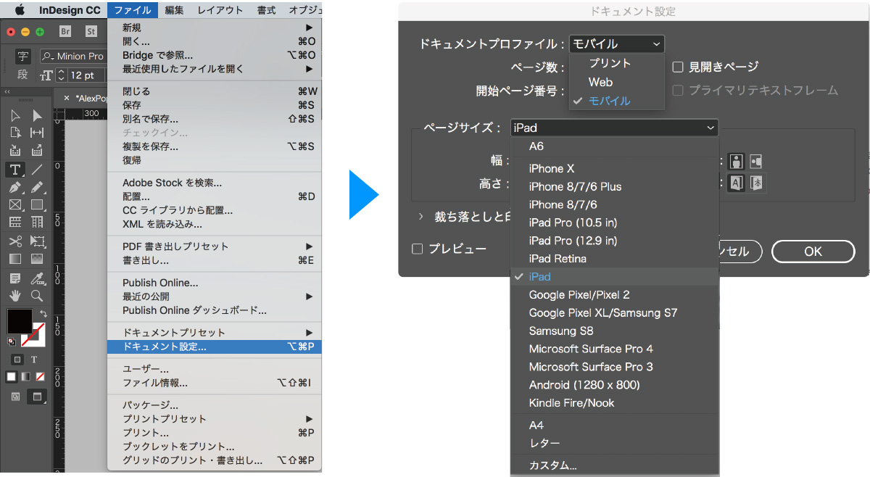870x477 pixels.
Task: Select the Content Collector tool
Action: tap(15, 151)
